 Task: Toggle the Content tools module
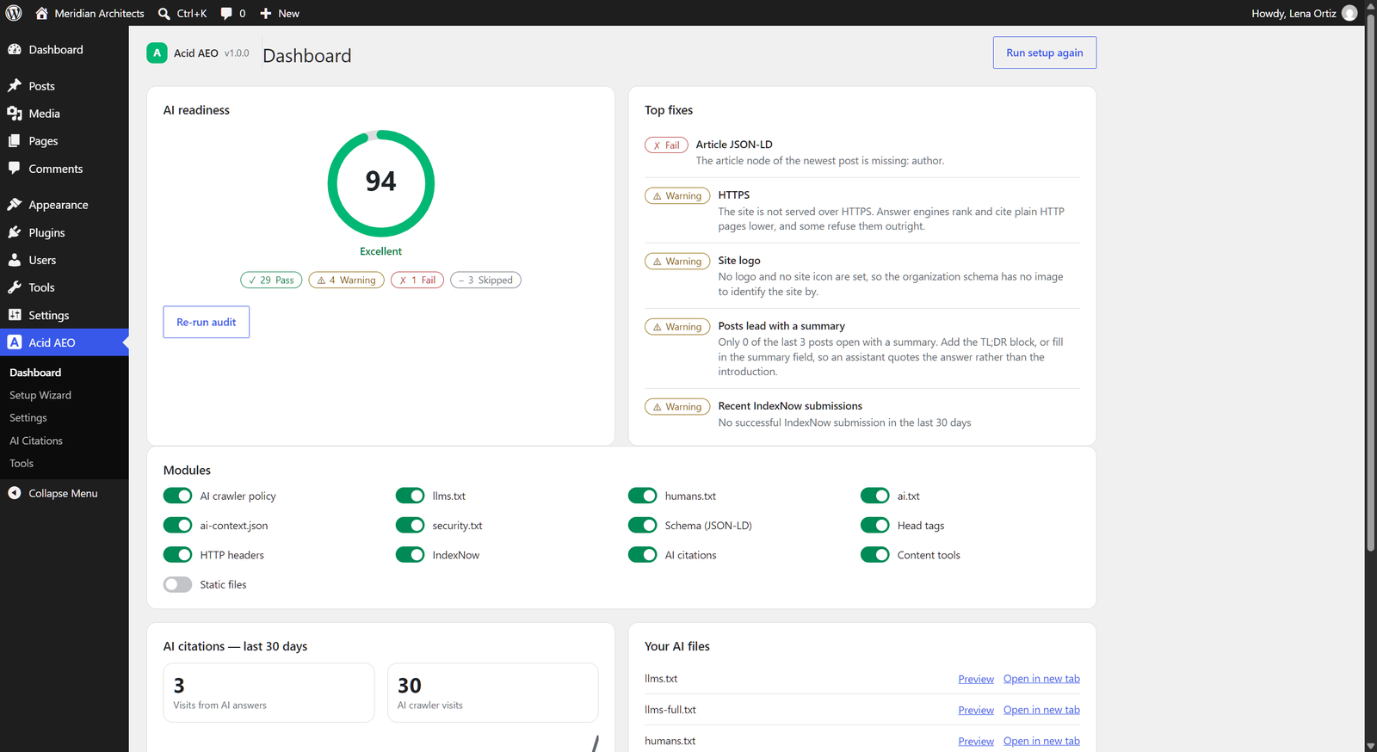coord(875,555)
